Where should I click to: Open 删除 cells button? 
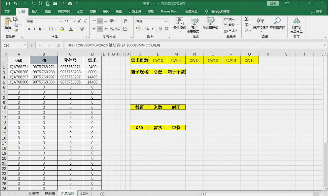pos(231,25)
